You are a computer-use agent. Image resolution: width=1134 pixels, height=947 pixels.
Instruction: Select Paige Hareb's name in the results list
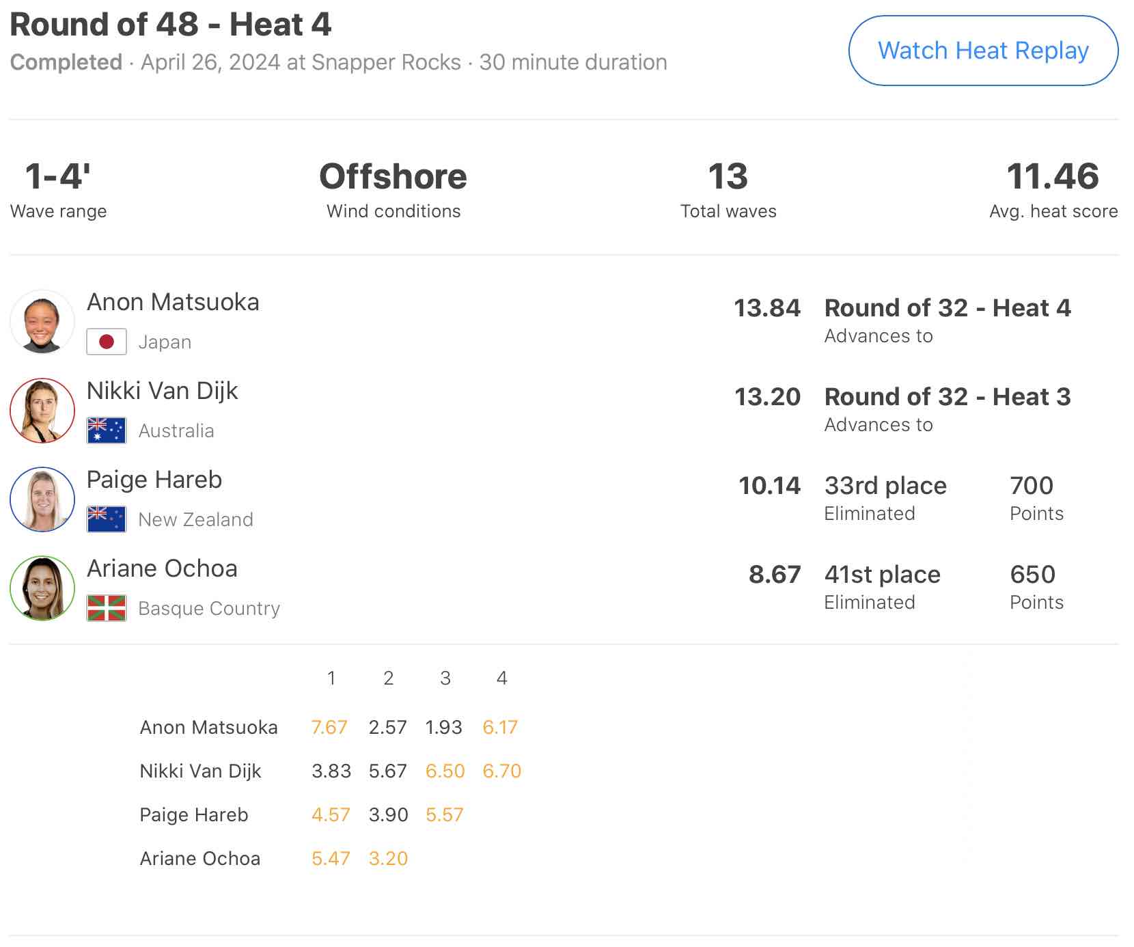click(154, 480)
